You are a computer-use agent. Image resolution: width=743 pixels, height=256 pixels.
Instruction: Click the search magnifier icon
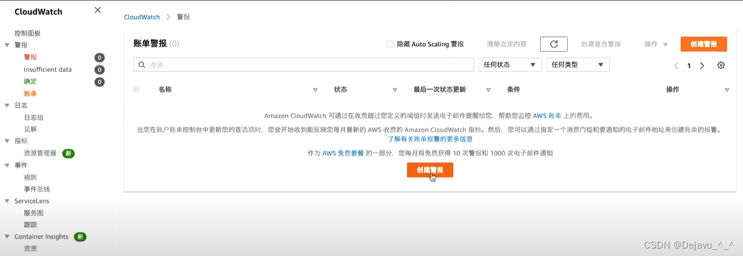click(141, 65)
